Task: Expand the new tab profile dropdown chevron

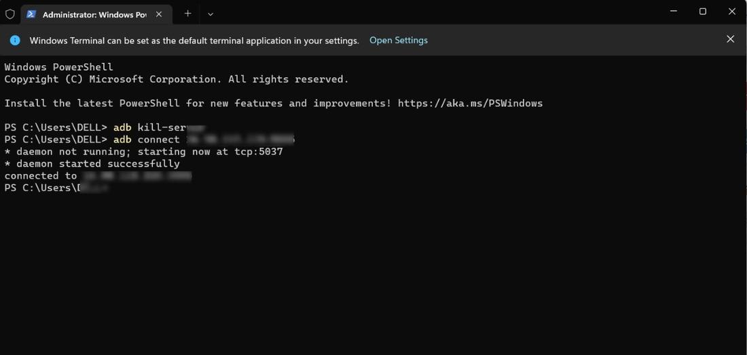Action: [211, 14]
